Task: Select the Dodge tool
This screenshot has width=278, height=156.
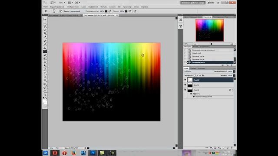Action: pyautogui.click(x=45, y=66)
